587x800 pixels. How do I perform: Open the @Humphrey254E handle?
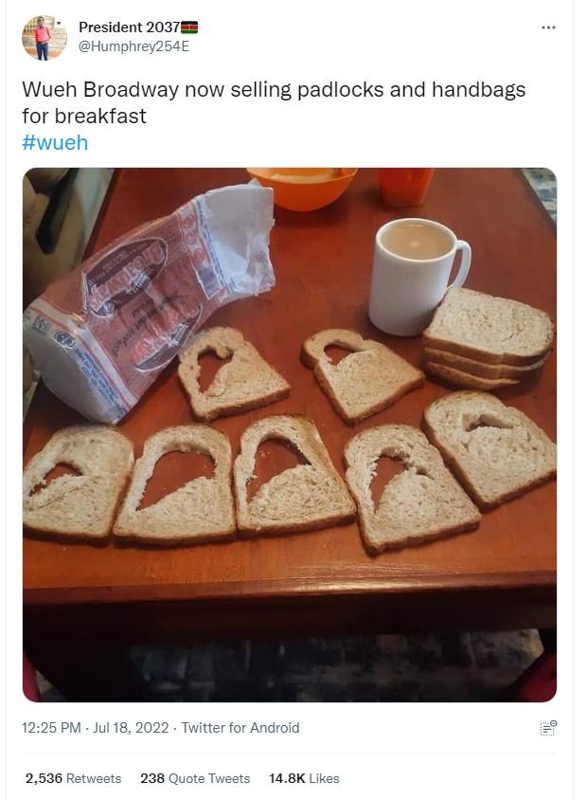(x=134, y=46)
